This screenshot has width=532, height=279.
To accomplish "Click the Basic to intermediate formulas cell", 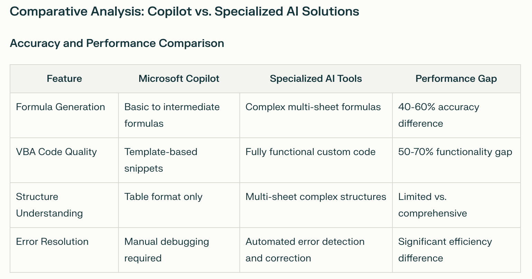I will (172, 115).
